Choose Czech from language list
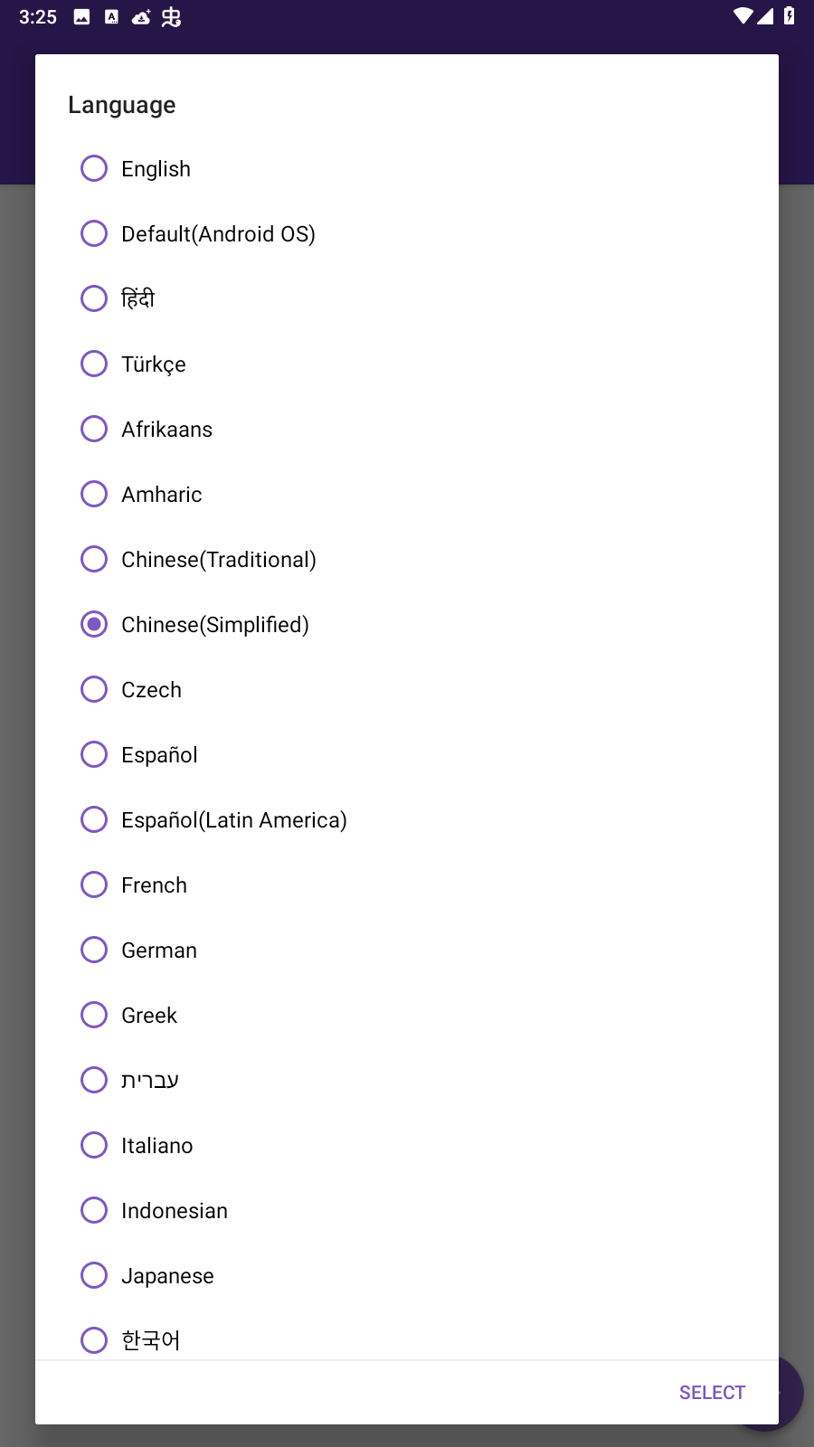 coord(407,690)
